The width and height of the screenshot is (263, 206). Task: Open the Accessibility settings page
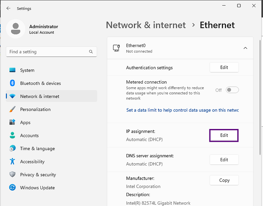[x=32, y=162]
